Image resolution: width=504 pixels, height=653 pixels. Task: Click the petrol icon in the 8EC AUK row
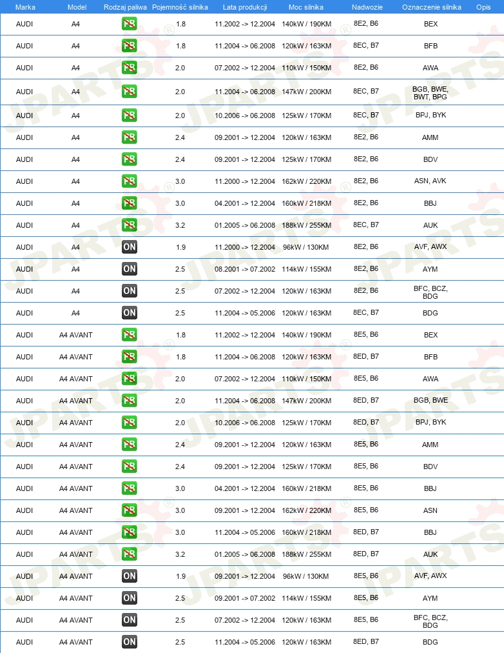(x=130, y=225)
